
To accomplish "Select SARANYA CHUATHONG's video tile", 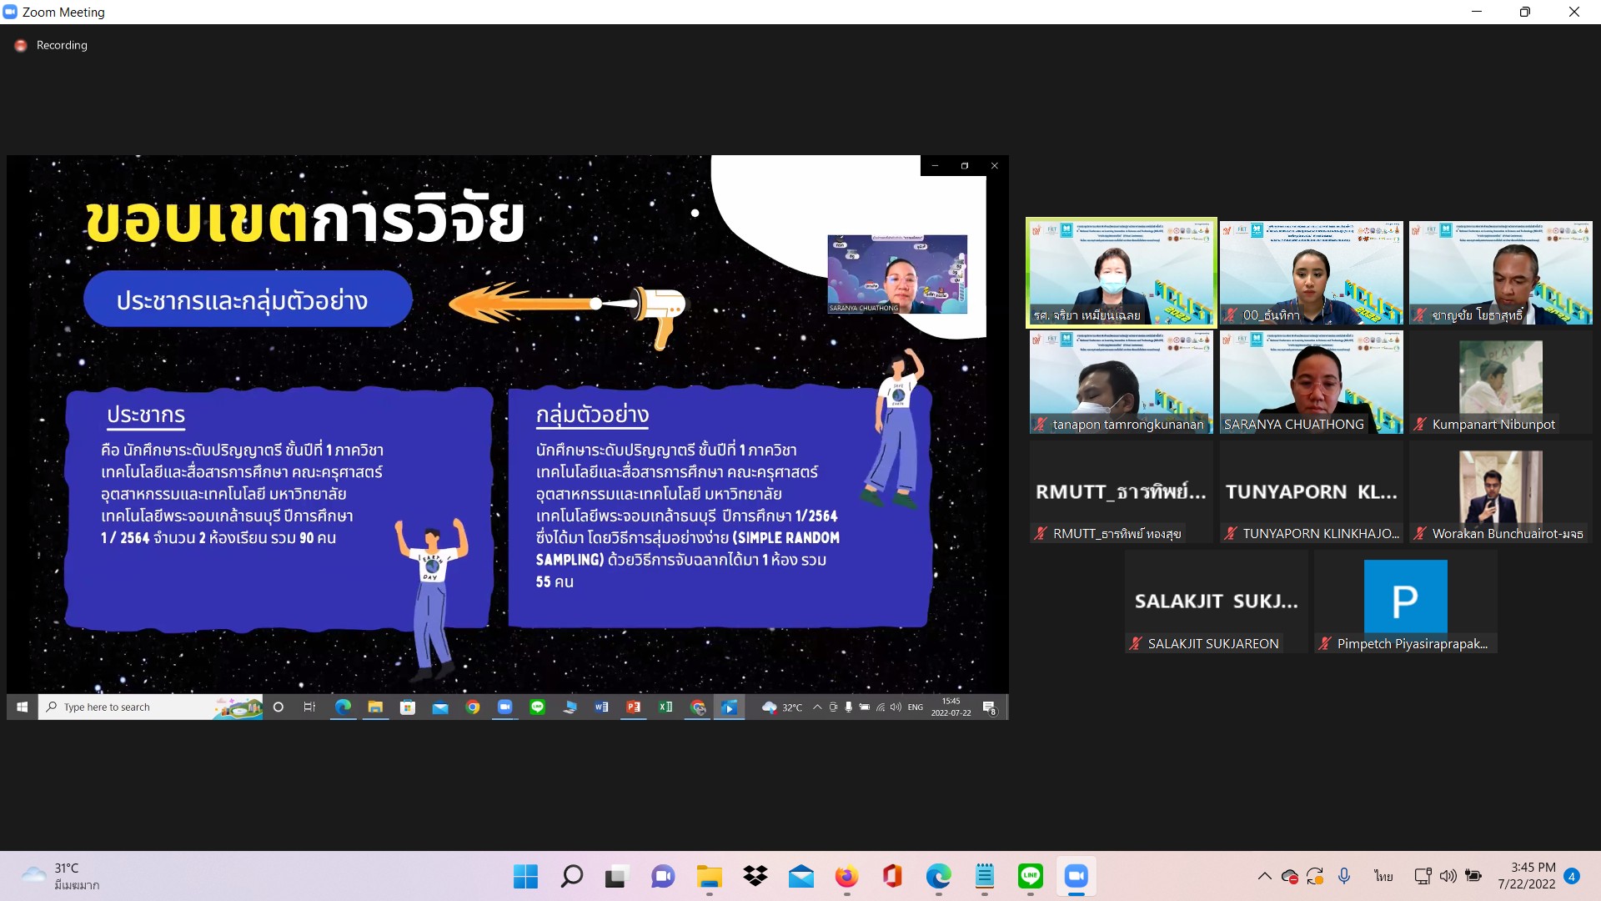I will click(x=1311, y=381).
